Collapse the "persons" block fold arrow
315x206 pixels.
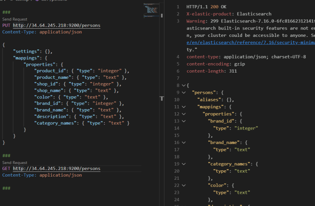point(183,92)
